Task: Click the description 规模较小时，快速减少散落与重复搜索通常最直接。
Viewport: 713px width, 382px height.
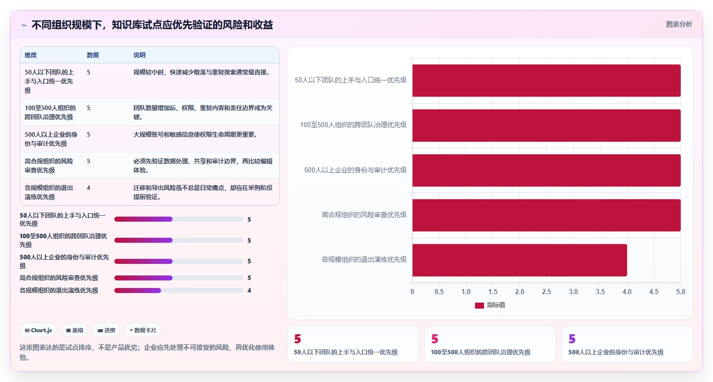Action: 202,72
